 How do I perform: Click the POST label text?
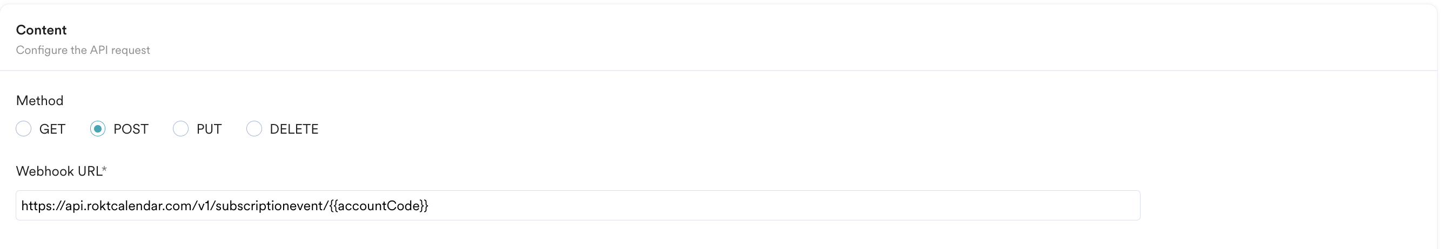131,129
